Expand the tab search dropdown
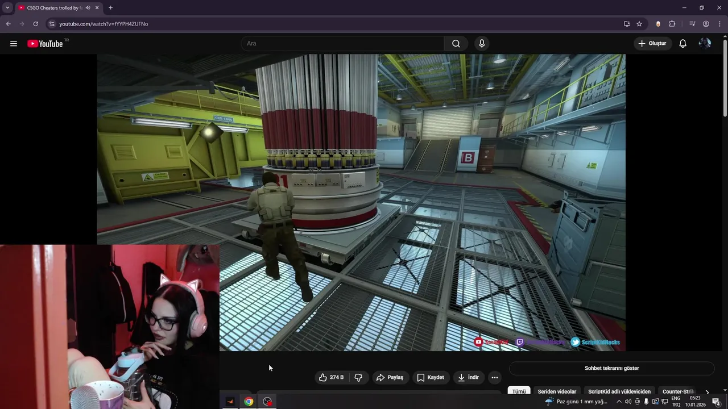This screenshot has height=409, width=728. (x=7, y=7)
